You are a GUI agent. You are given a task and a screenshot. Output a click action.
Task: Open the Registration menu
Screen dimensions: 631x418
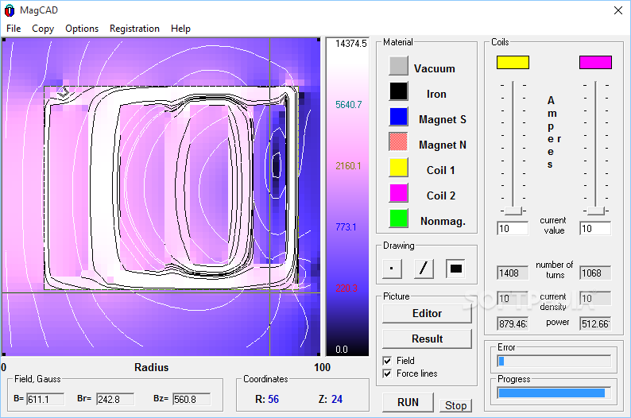[x=134, y=29]
